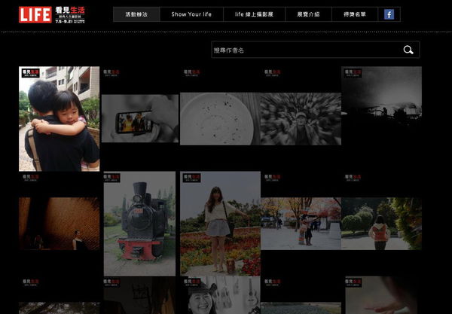Open photo of girl in flower garden

[219, 224]
